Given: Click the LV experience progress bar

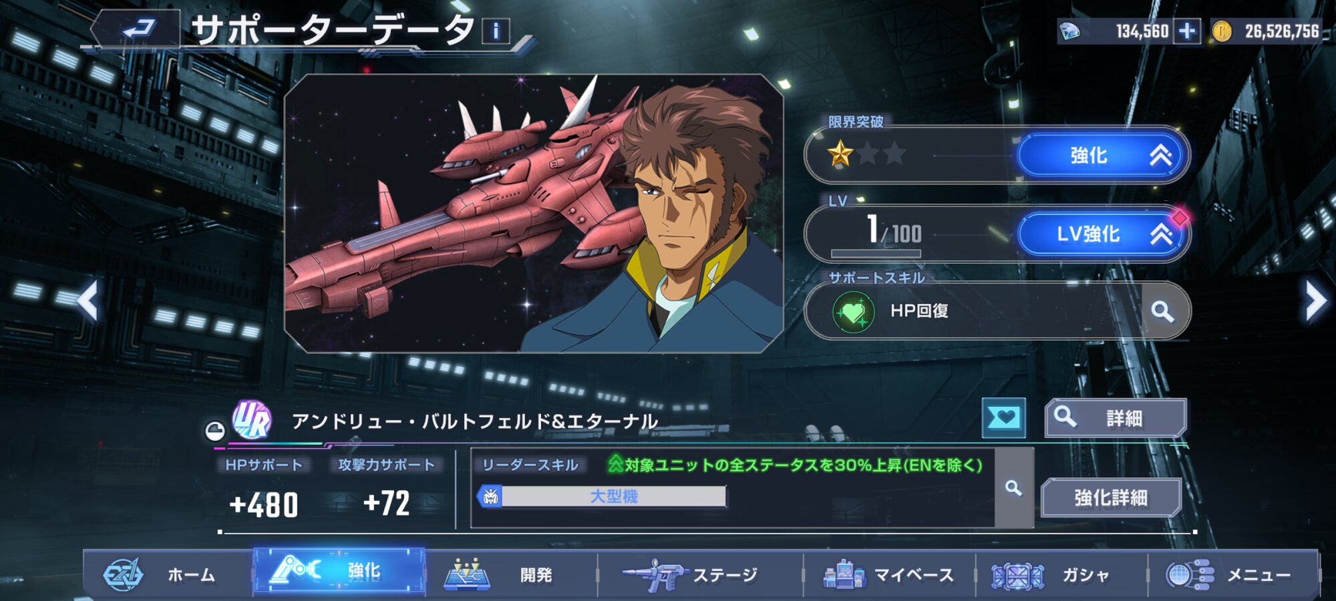Looking at the screenshot, I should [876, 254].
